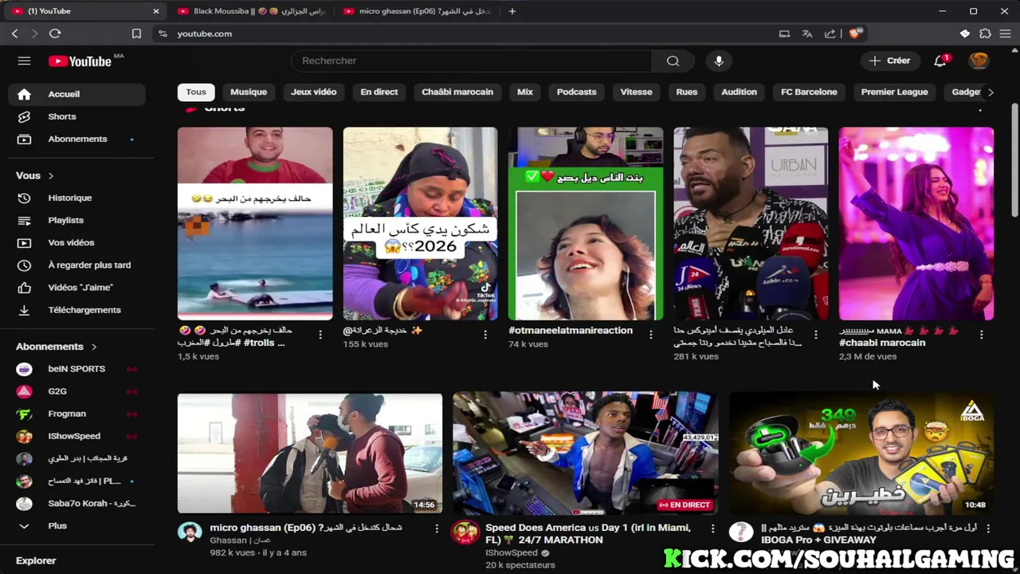The image size is (1020, 574).
Task: Switch to micro ghassan browser tab
Action: (x=417, y=11)
